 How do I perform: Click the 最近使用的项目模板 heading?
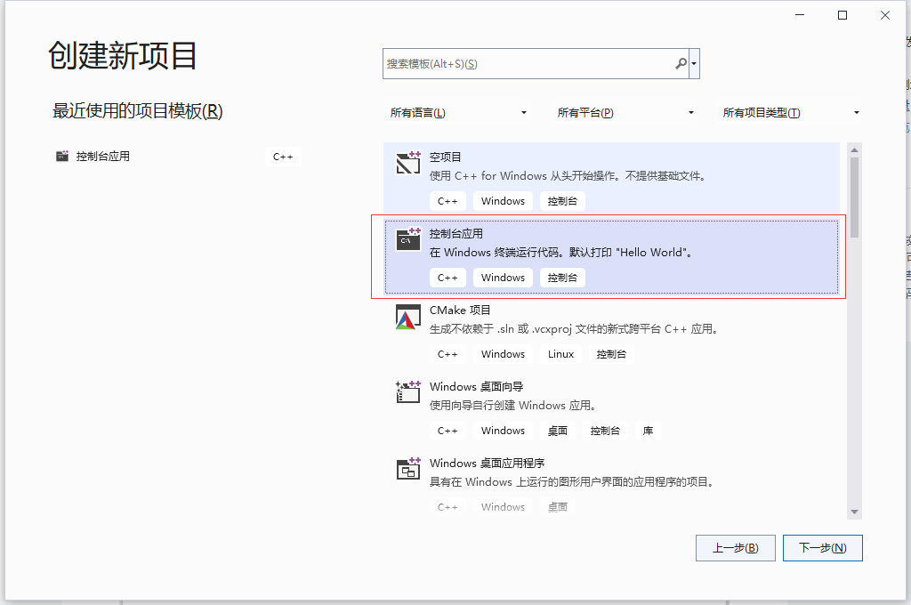[x=138, y=110]
